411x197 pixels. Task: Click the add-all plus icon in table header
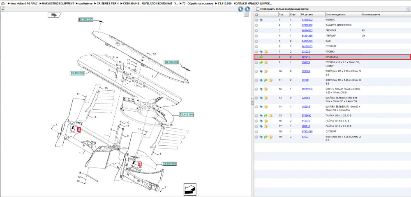pos(256,14)
